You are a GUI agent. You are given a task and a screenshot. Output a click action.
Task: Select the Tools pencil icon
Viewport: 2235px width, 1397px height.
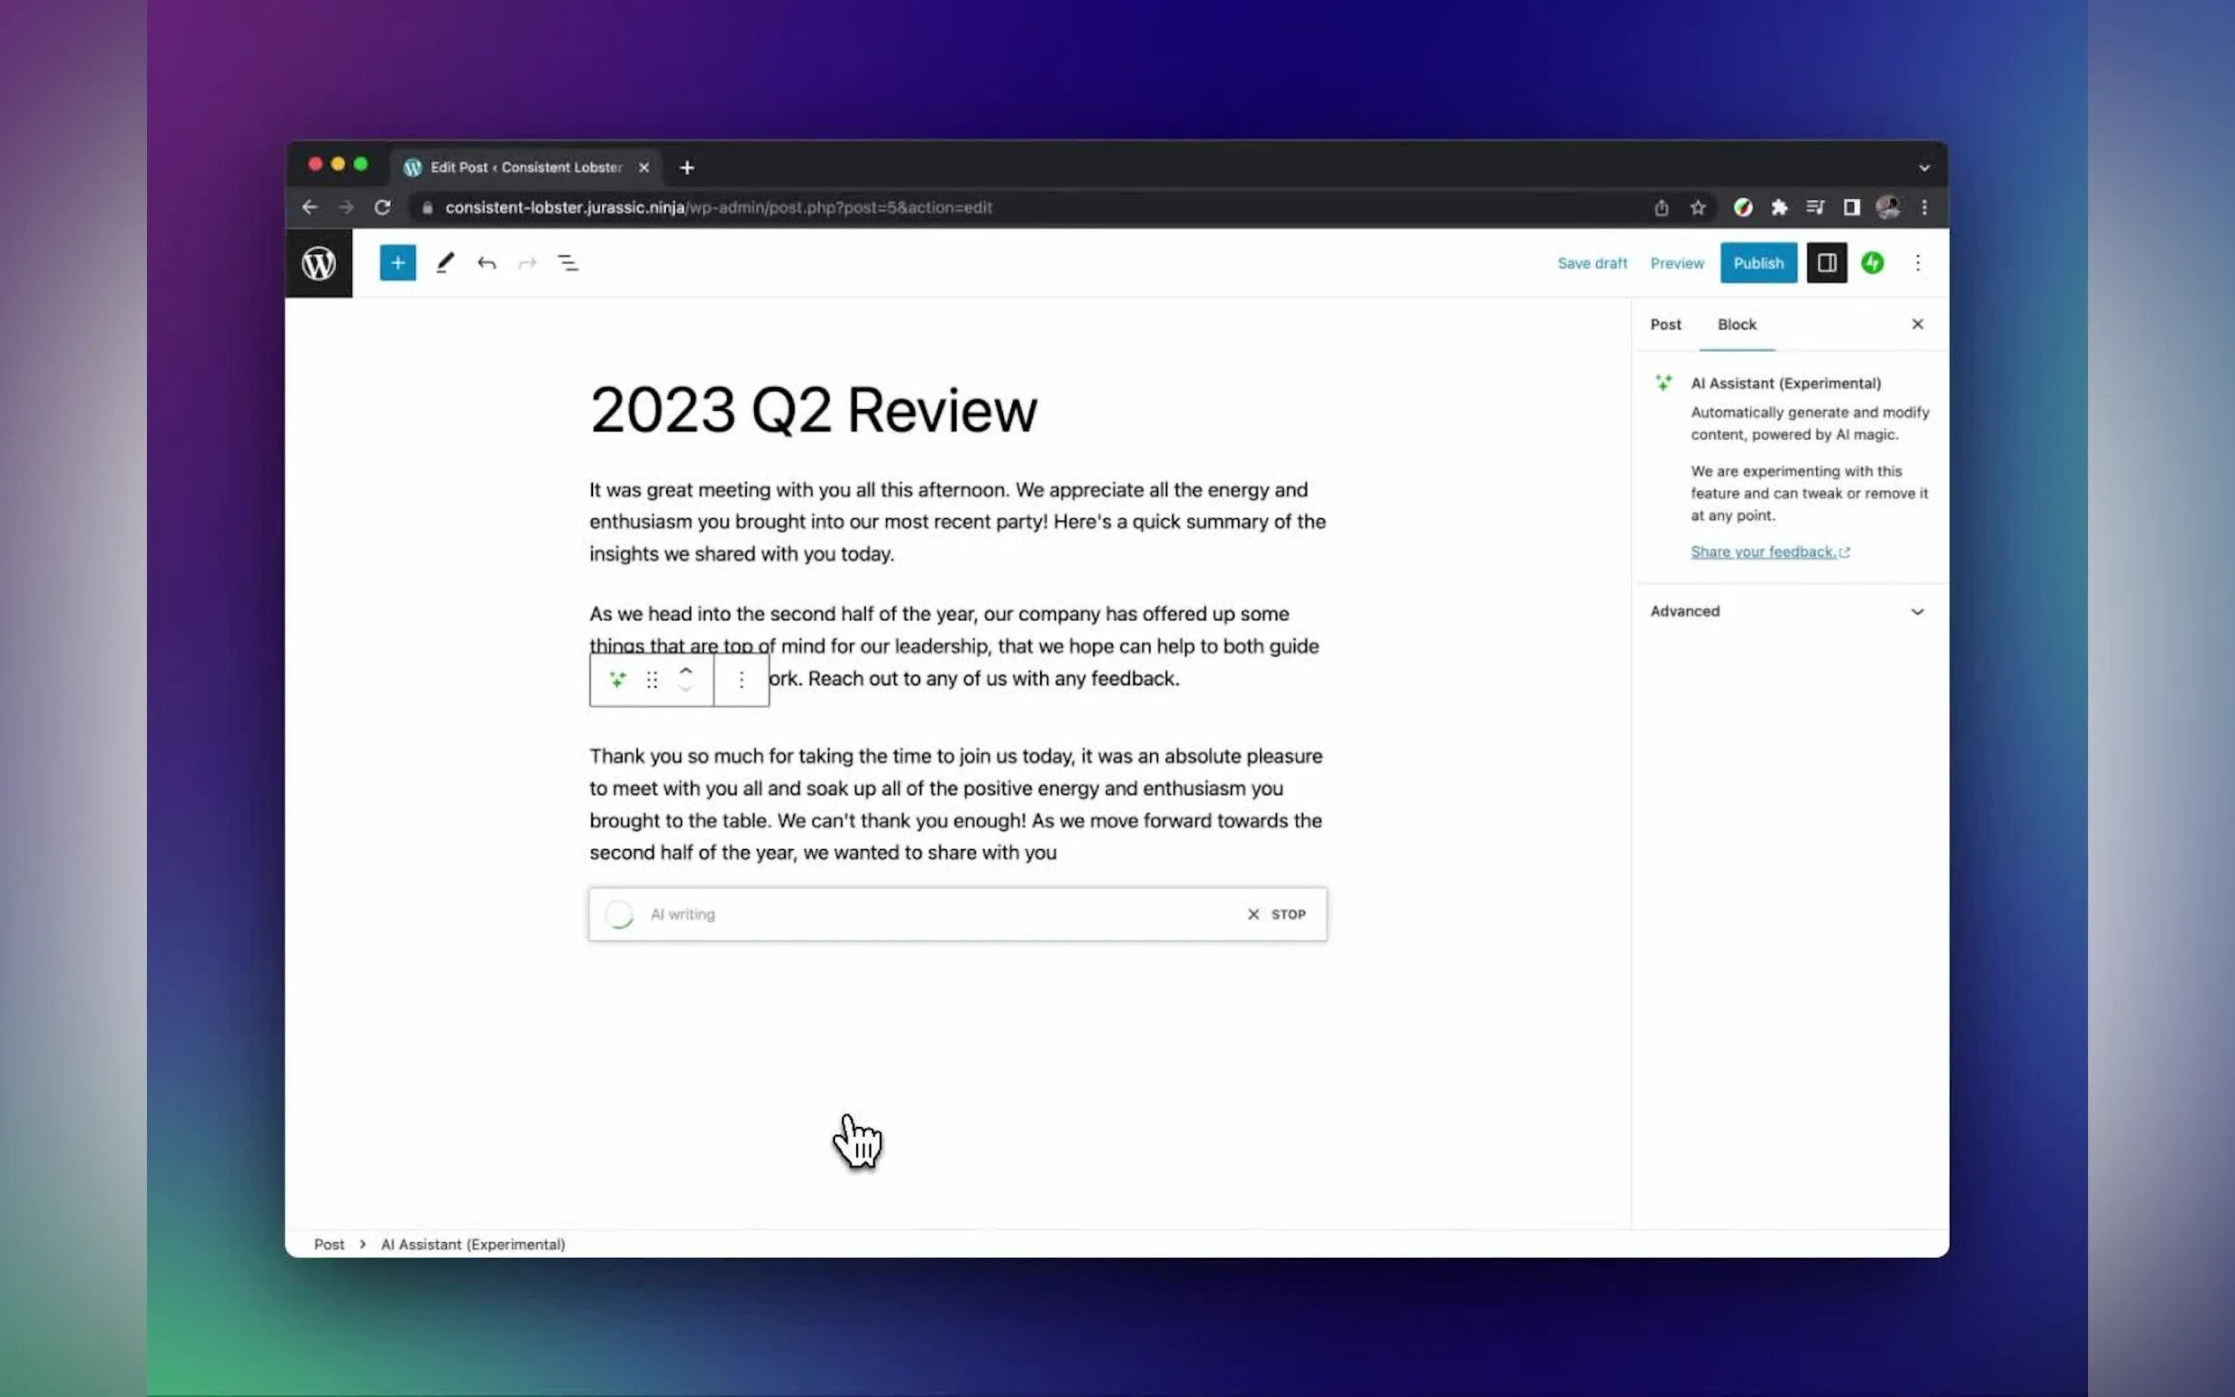445,263
